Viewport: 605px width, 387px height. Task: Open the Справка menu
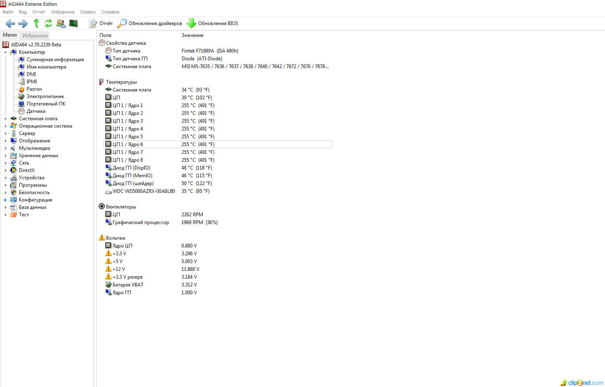pyautogui.click(x=110, y=12)
